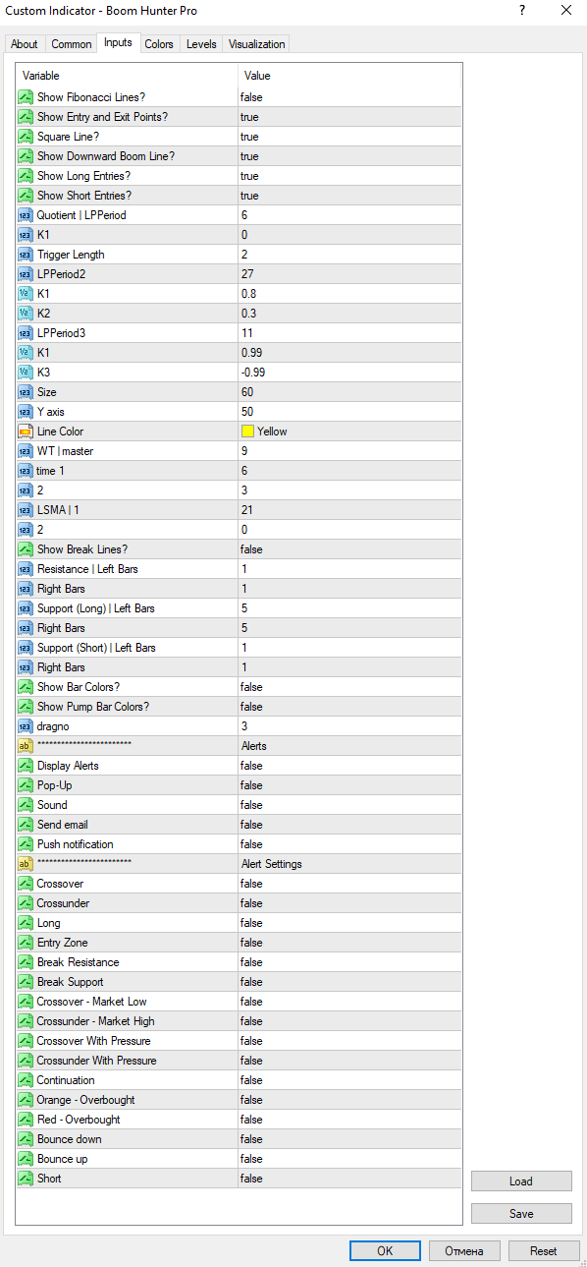Open the Crossover With Pressure value dropdown

point(349,1041)
